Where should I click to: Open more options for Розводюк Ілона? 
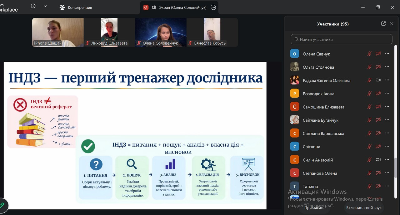pyautogui.click(x=387, y=93)
